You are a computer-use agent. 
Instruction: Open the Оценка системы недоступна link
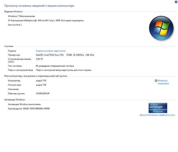[x=50, y=51]
